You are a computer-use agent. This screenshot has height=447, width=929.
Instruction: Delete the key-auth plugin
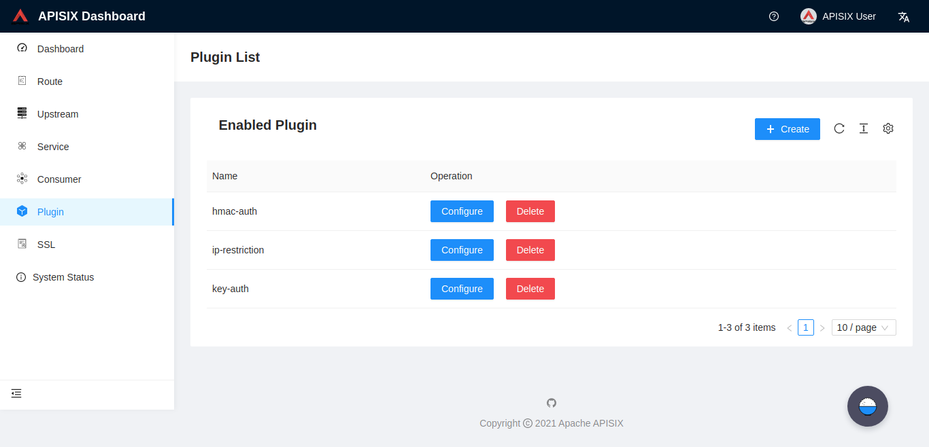tap(530, 289)
